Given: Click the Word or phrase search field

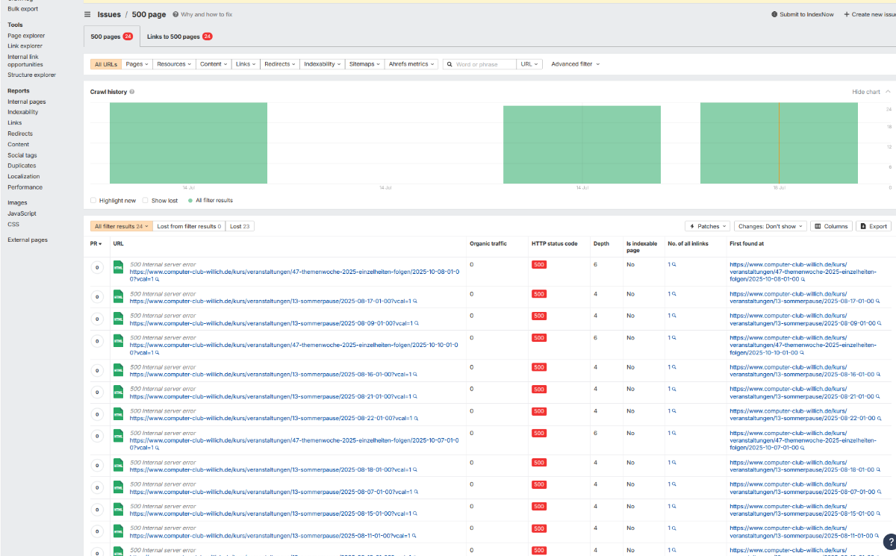Looking at the screenshot, I should 485,64.
